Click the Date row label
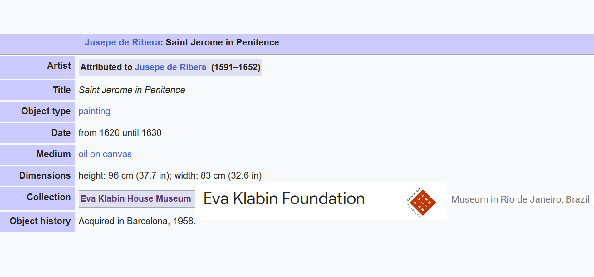This screenshot has height=277, width=594. tap(61, 133)
